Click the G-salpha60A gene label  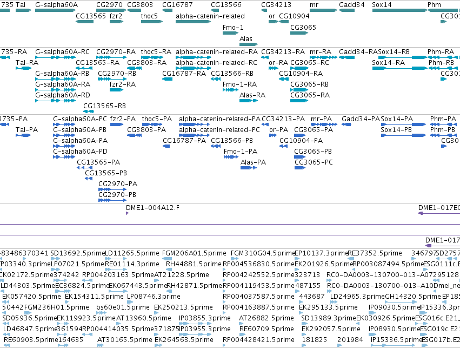click(x=57, y=5)
